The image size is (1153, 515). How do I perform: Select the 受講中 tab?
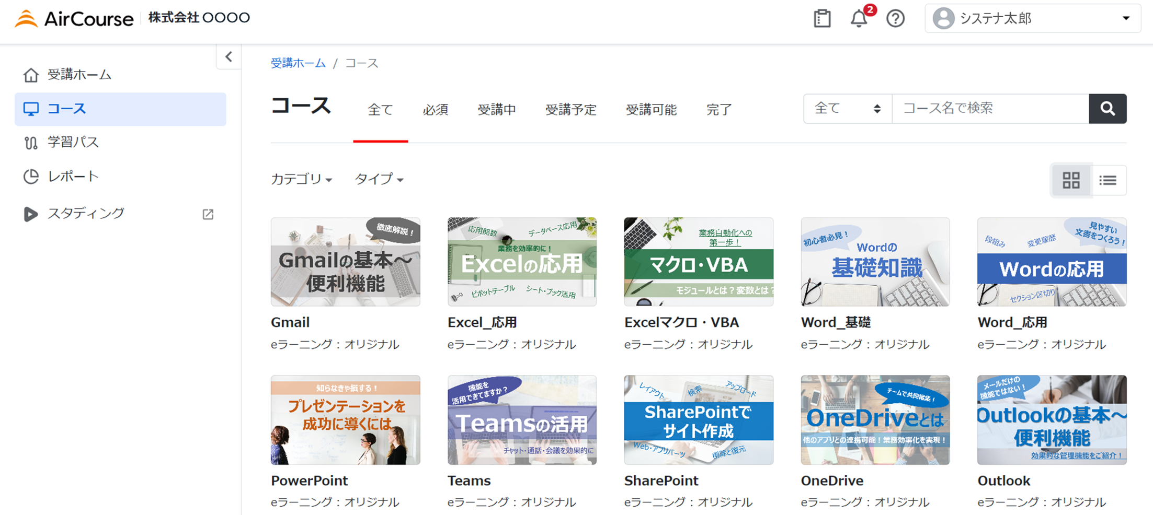497,110
